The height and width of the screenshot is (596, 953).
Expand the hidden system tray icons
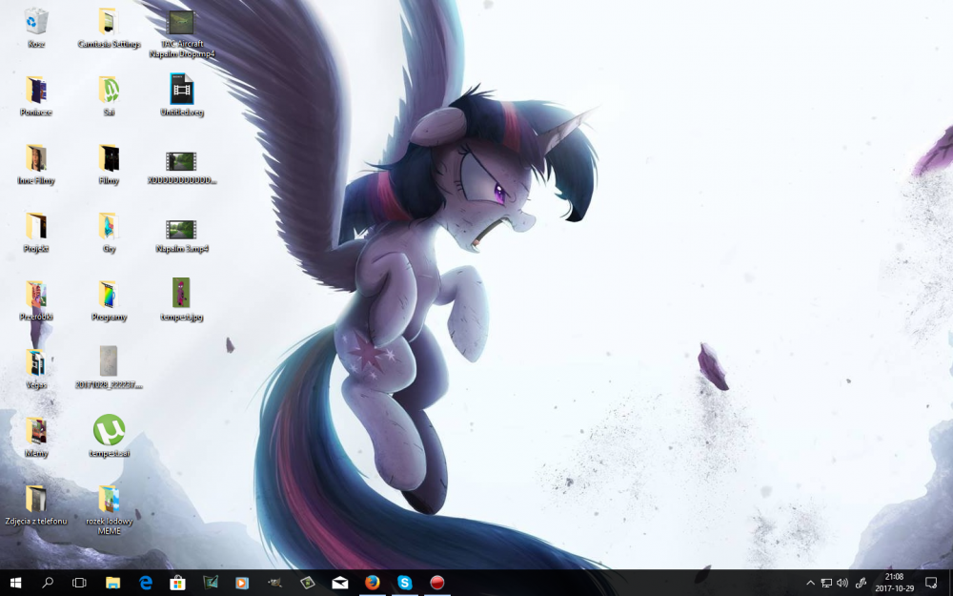(810, 583)
